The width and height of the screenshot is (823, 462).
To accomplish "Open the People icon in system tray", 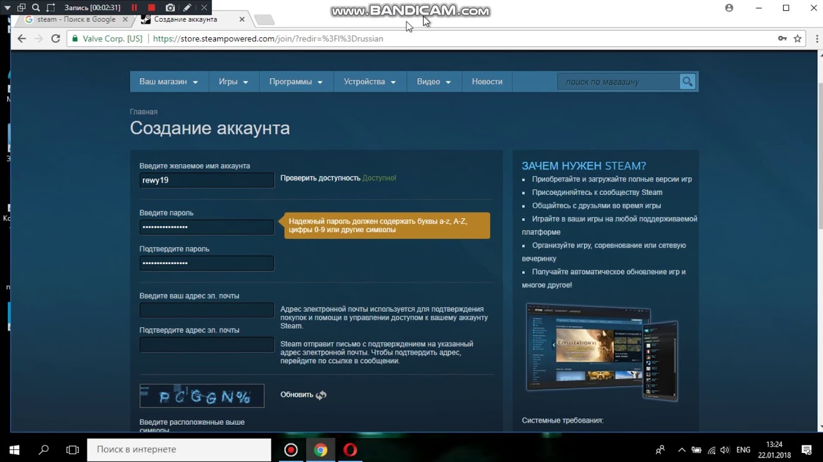I will click(660, 450).
